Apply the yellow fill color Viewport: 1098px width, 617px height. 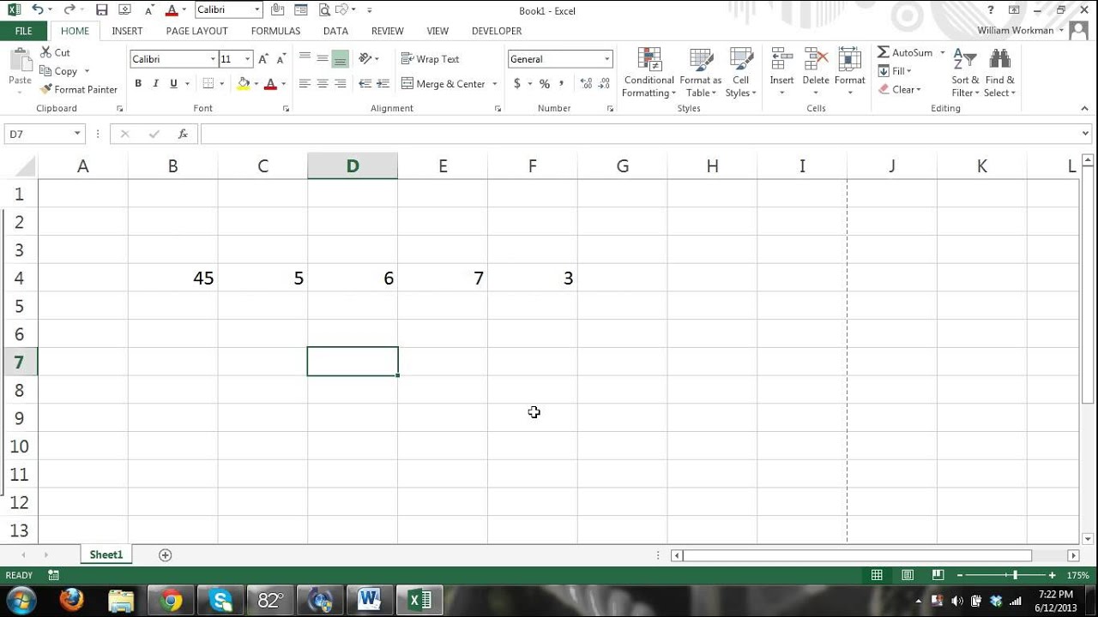coord(243,83)
